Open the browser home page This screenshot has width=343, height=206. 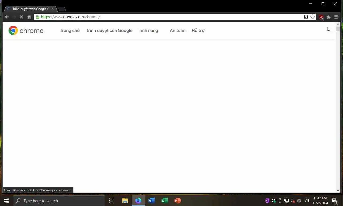point(29,17)
